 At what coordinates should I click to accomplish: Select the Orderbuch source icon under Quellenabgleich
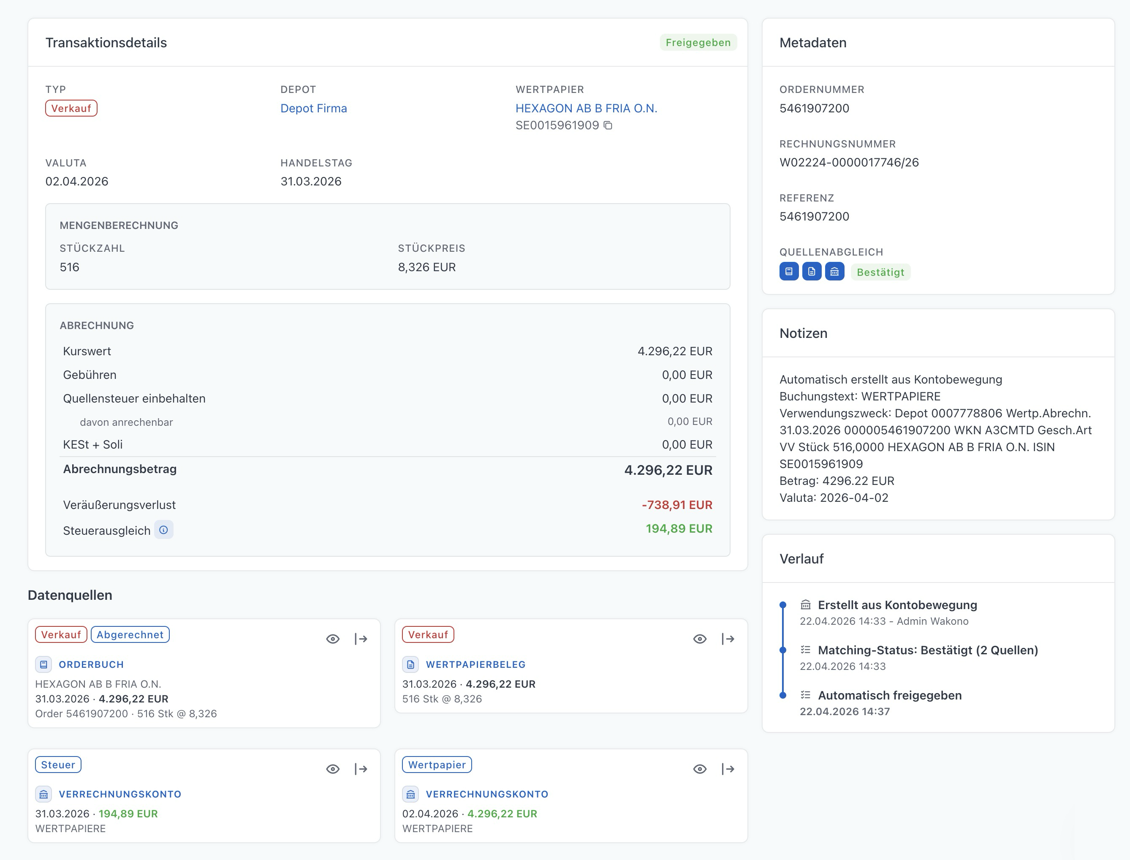pos(789,272)
